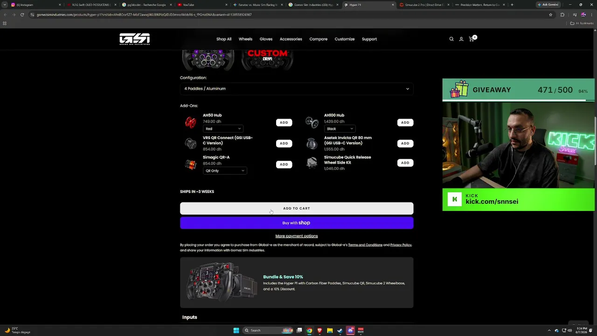
Task: Open the Configuration dropdown for paddles
Action: (297, 89)
